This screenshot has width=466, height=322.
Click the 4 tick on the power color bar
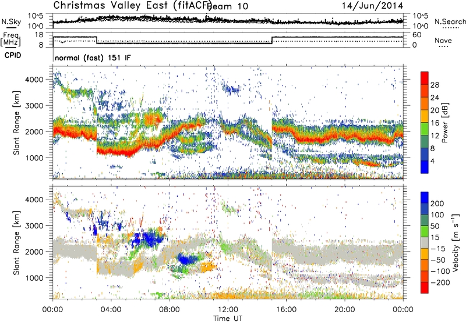point(432,161)
